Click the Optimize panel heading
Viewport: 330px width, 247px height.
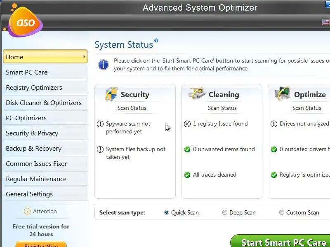click(x=310, y=95)
